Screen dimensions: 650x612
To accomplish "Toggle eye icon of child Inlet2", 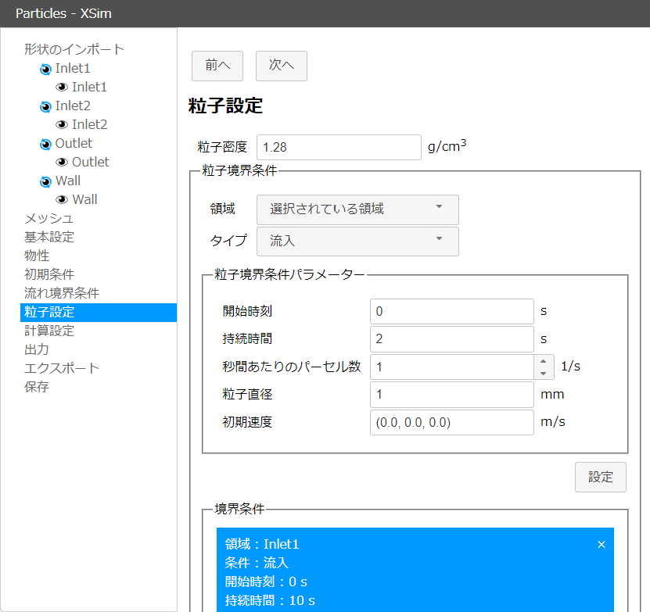I will pos(62,125).
